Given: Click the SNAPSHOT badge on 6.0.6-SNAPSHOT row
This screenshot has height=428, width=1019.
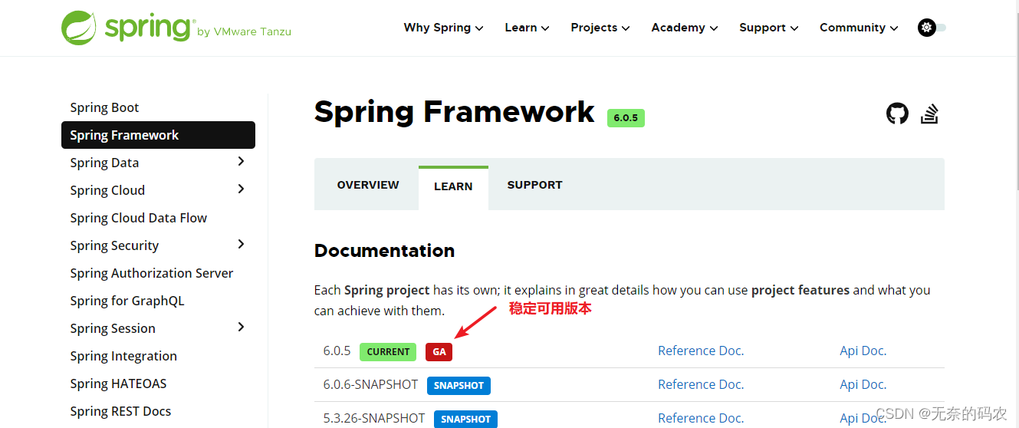Looking at the screenshot, I should click(x=459, y=385).
